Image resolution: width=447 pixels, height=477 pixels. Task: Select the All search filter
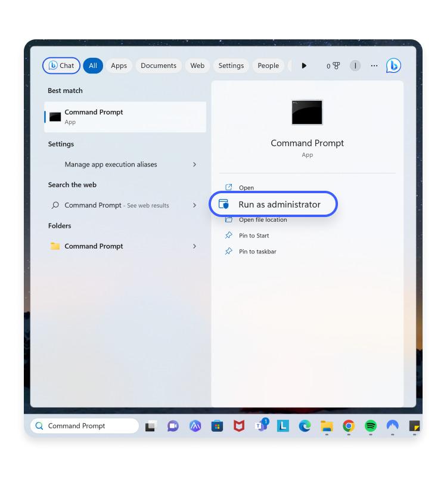93,66
